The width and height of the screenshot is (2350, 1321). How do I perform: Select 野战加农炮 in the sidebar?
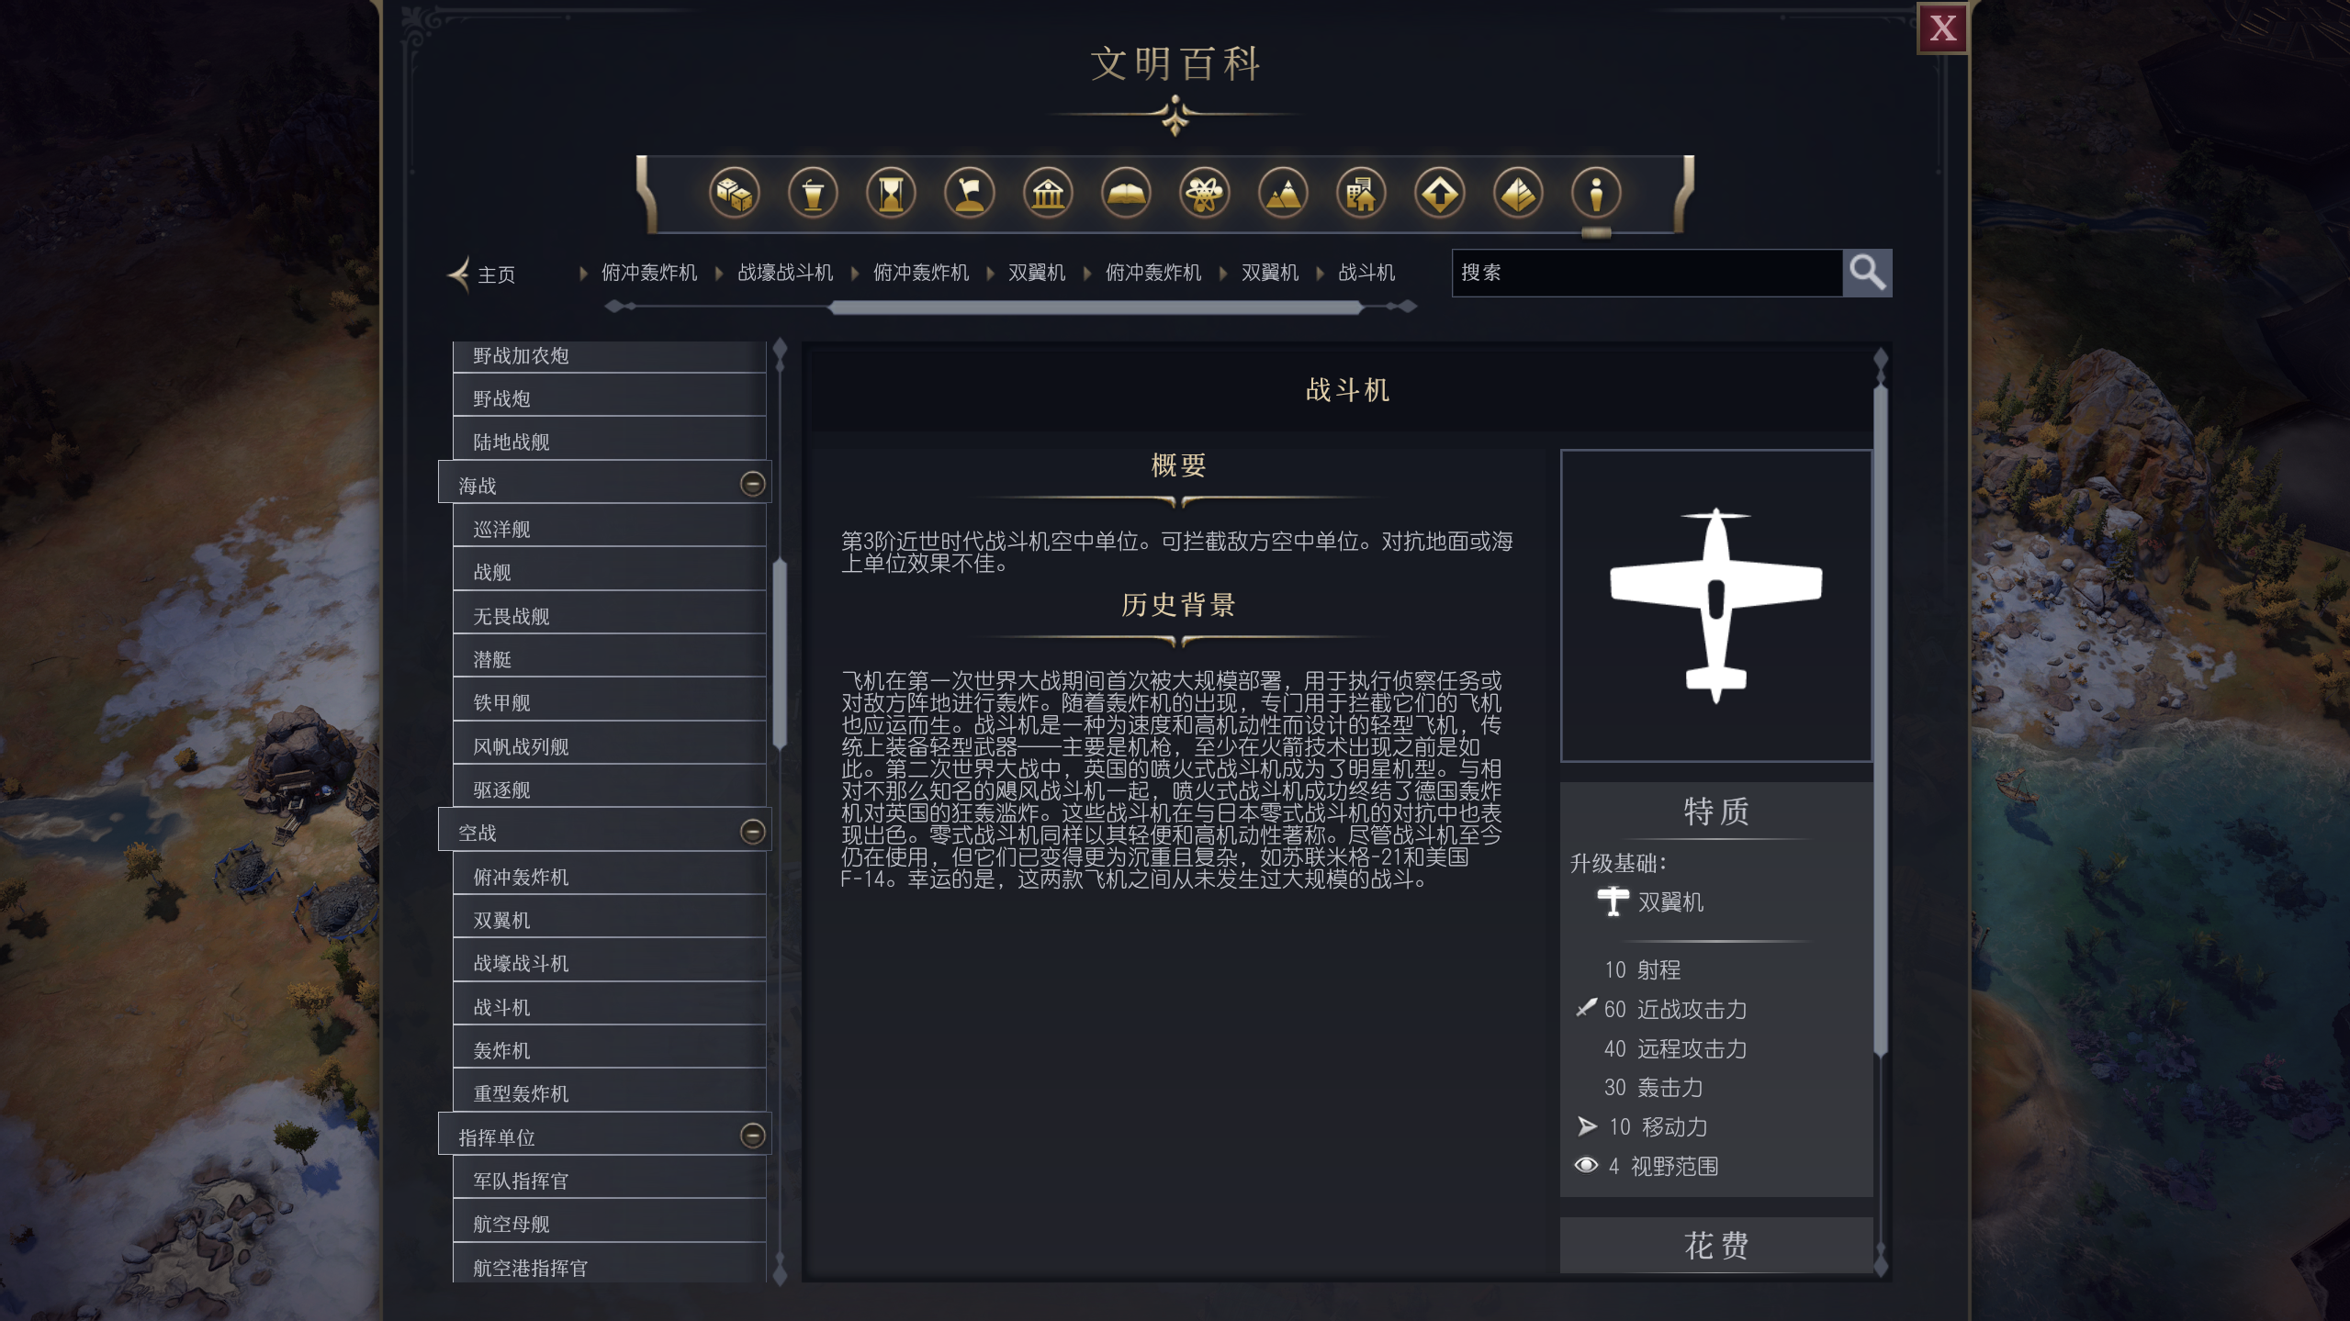point(609,356)
